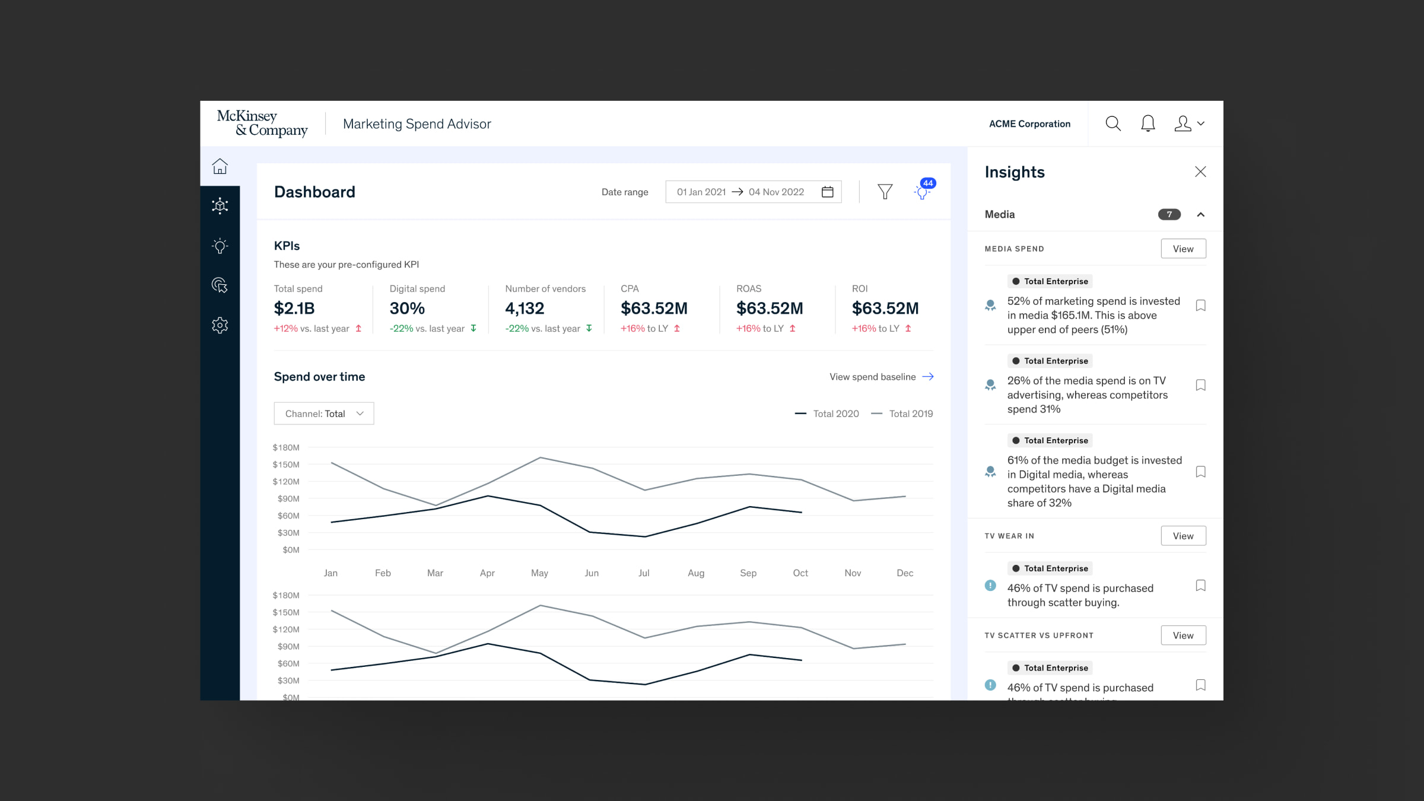Toggle Total 2019 legend entry

coord(902,414)
